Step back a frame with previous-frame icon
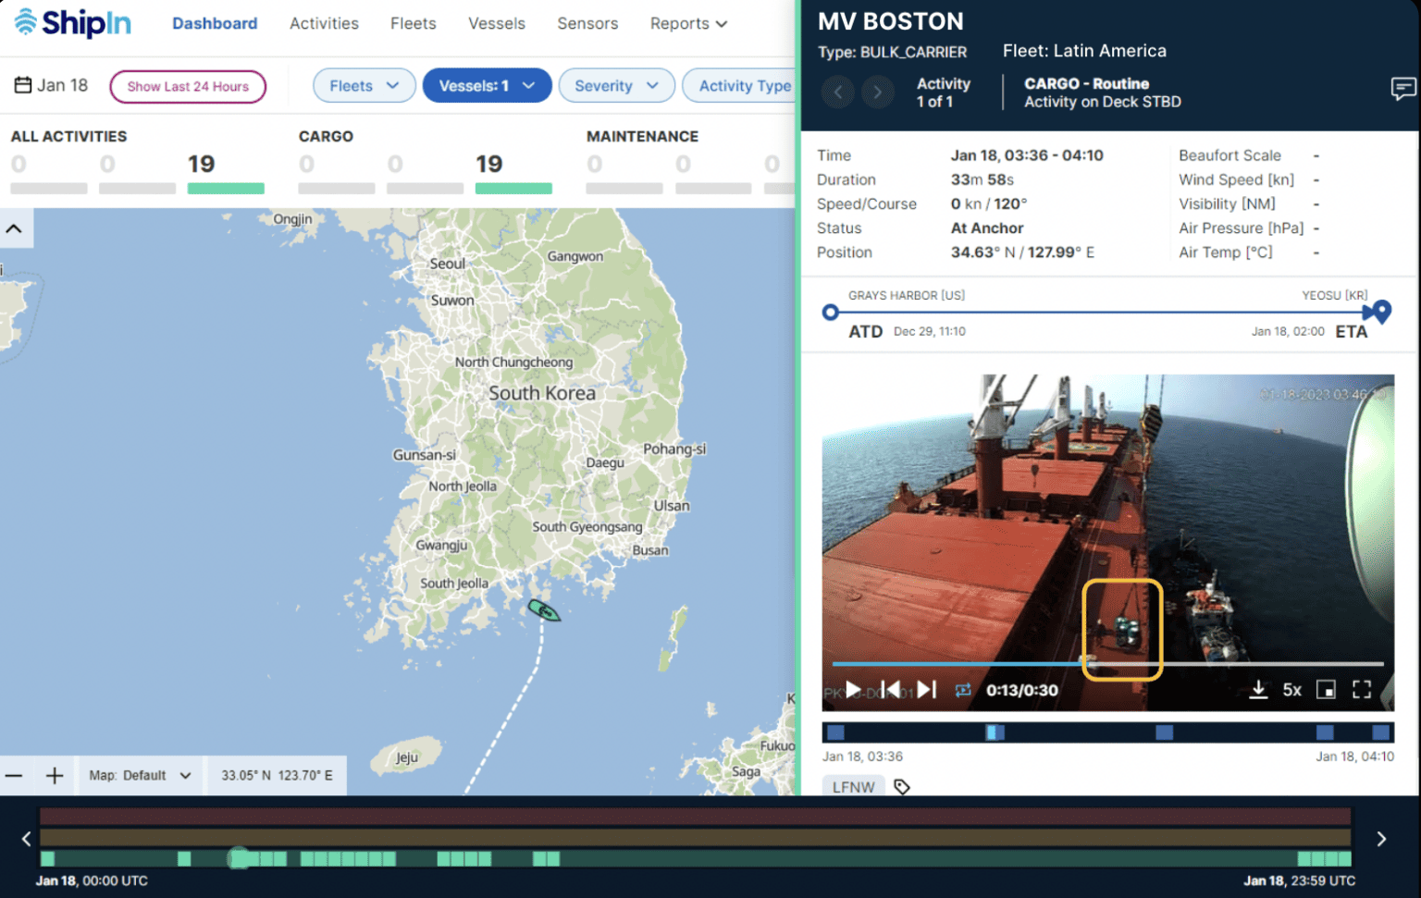 pyautogui.click(x=891, y=689)
